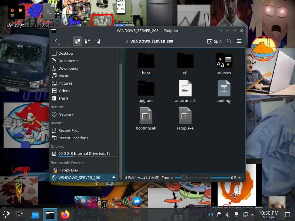Open Recent Locations entry
The image size is (295, 221).
[84, 138]
